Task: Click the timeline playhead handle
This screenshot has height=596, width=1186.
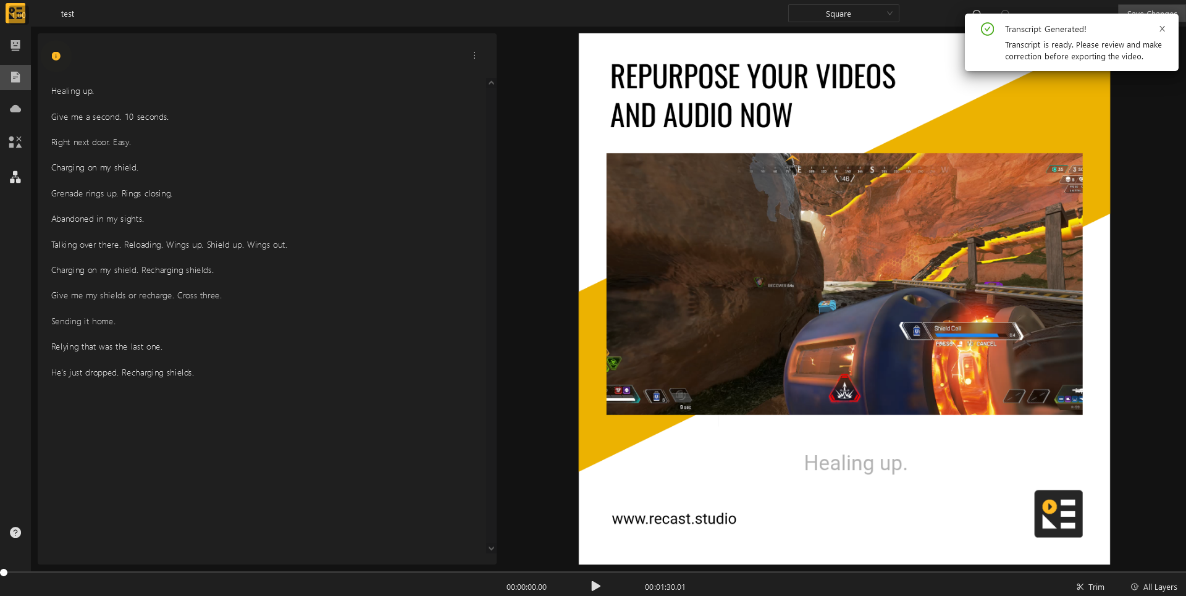Action: tap(4, 573)
